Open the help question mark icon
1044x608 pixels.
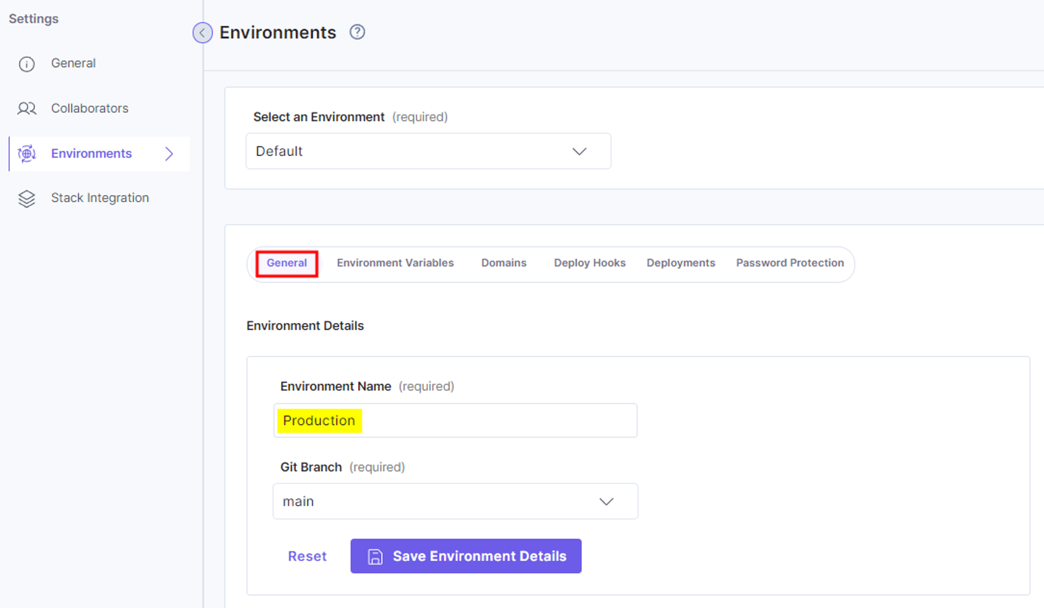click(357, 32)
